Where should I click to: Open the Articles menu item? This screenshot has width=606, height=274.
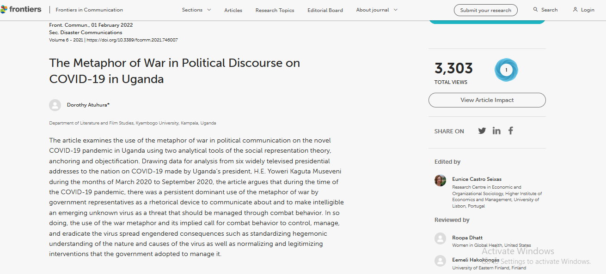pyautogui.click(x=233, y=10)
